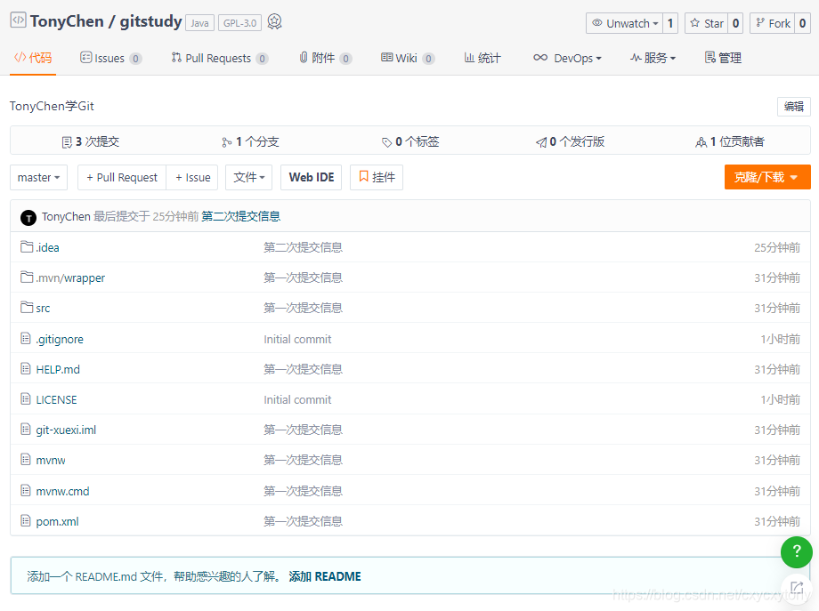The width and height of the screenshot is (819, 611).
Task: Open the src folder
Action: click(x=43, y=308)
